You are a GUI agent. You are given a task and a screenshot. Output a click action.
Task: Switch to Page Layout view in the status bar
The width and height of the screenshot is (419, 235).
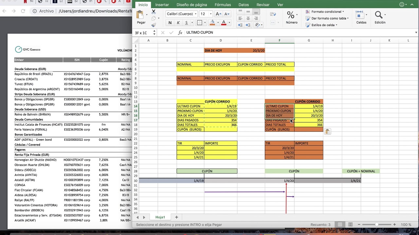[x=350, y=225]
